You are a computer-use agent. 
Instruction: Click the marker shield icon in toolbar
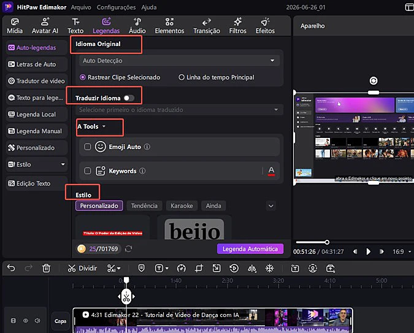[x=142, y=269]
